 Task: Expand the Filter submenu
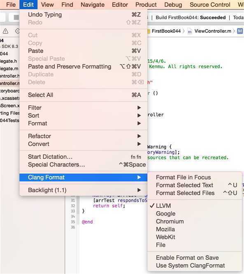point(84,108)
